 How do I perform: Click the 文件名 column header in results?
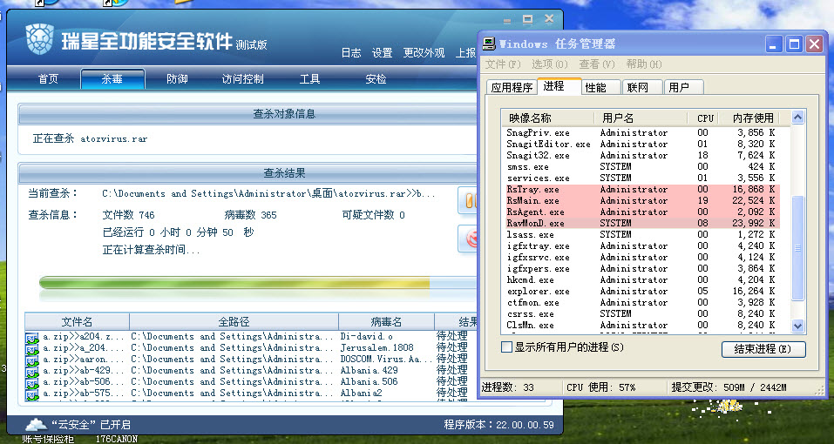(x=77, y=322)
